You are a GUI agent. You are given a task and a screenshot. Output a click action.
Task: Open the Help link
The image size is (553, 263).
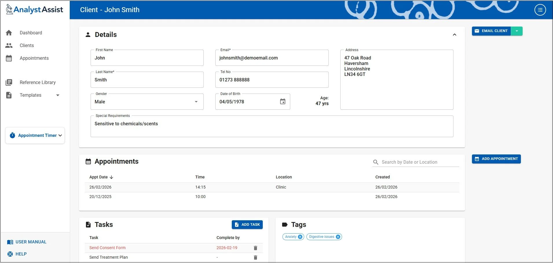[x=21, y=254]
